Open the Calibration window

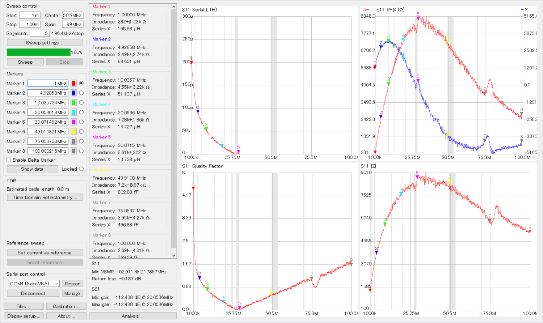66,306
